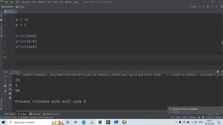
Task: Open the Edit menu
Action: [x=11, y=2]
